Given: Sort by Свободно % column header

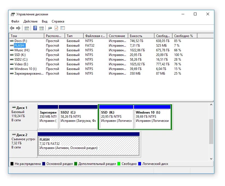Looking at the screenshot, I should [x=185, y=36].
